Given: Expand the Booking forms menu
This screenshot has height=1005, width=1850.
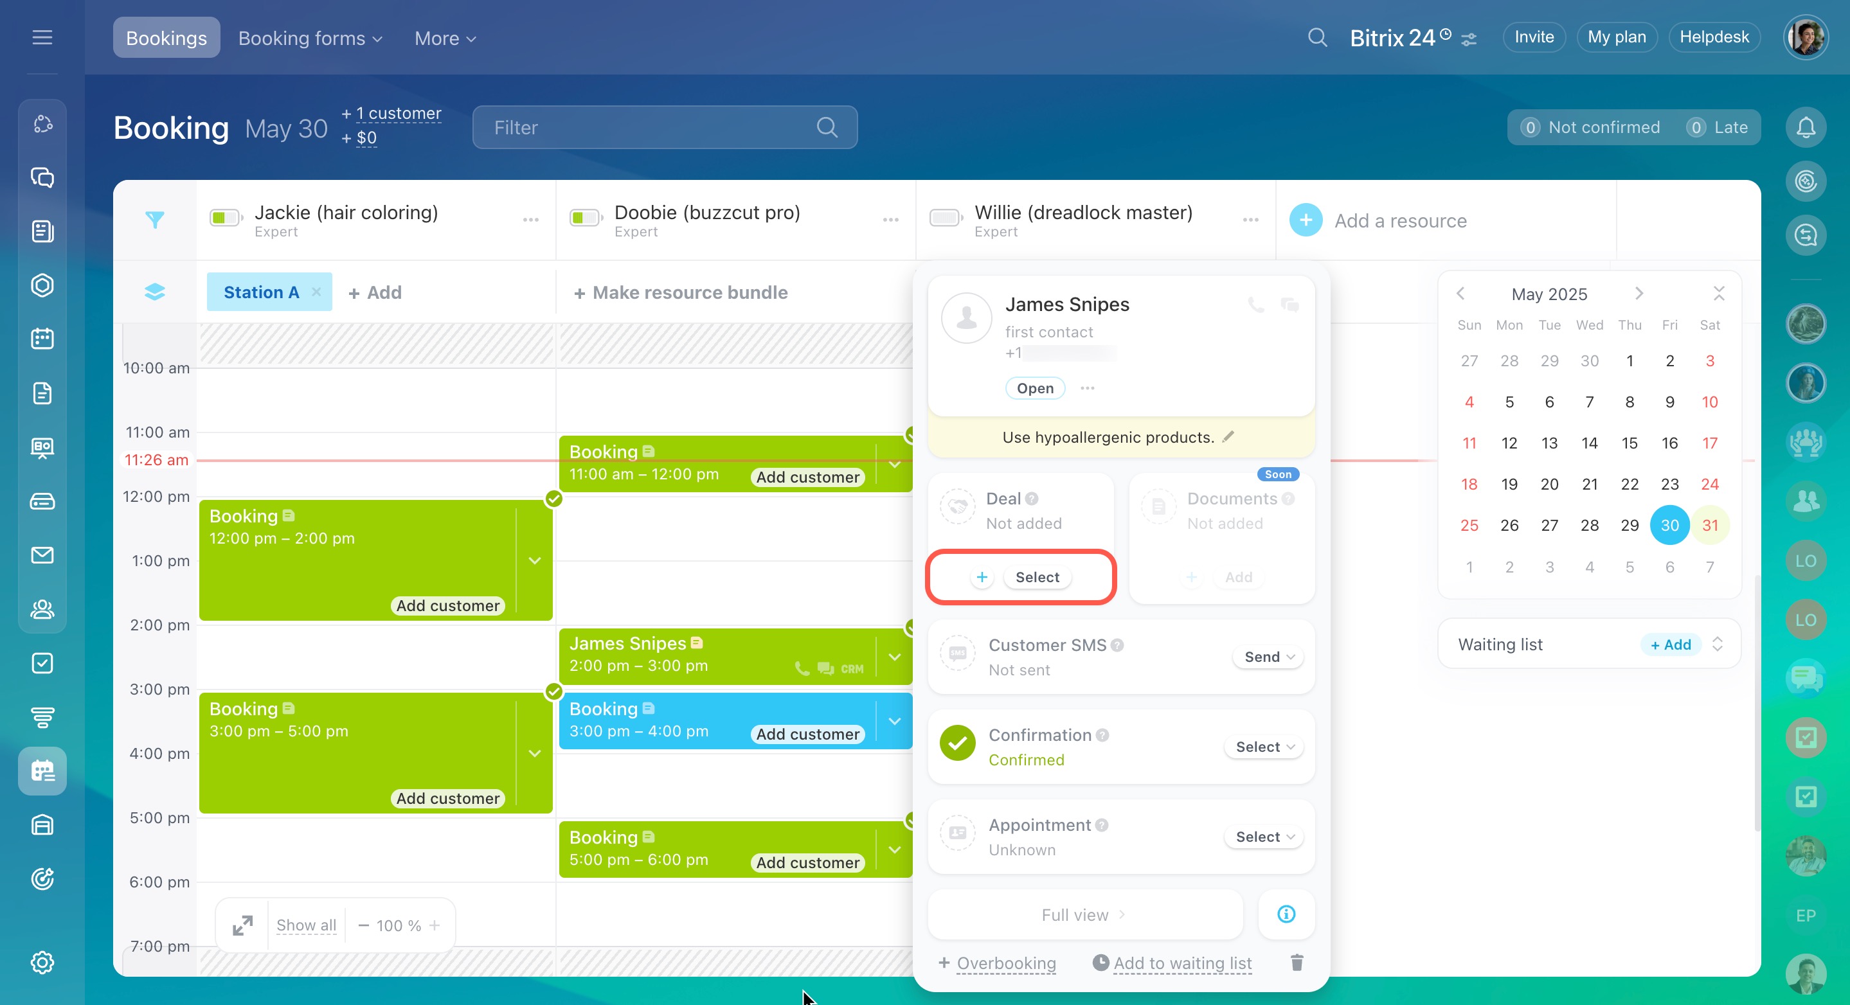Looking at the screenshot, I should click(310, 38).
